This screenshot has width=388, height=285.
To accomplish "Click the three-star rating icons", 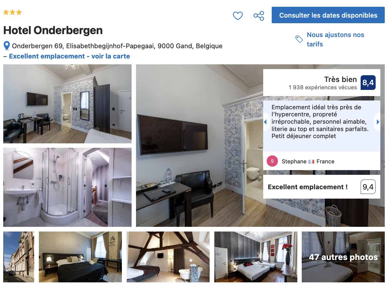I will 12,12.
